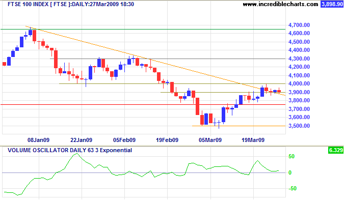Click the 3,600.00 price axis label

299,118
